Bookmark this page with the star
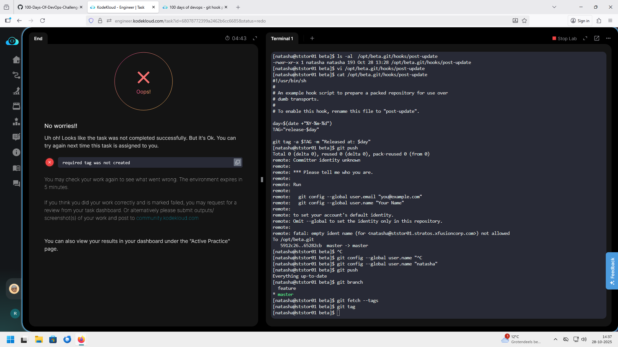This screenshot has width=618, height=347. (524, 21)
